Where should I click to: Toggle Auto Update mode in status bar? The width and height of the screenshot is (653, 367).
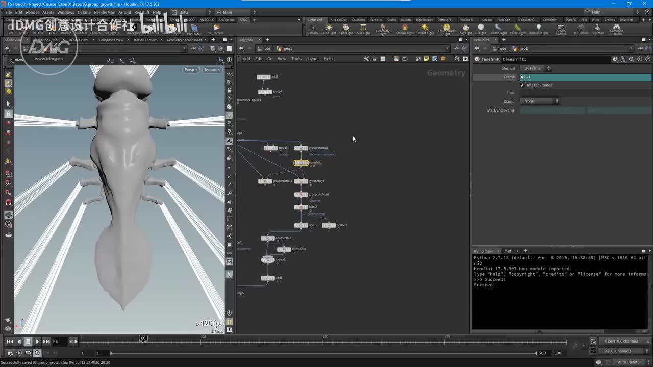[x=629, y=362]
